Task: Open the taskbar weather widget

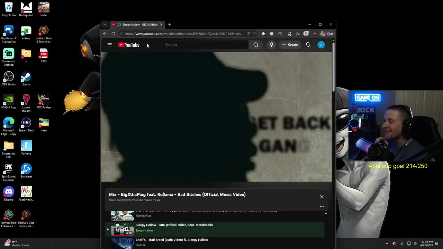Action: (x=17, y=243)
